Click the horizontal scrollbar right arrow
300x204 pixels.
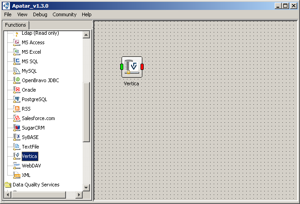(79, 195)
